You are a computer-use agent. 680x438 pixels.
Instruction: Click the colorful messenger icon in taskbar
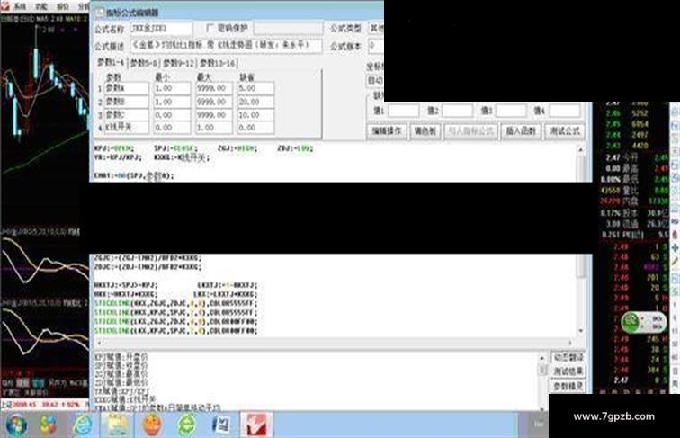tap(49, 425)
